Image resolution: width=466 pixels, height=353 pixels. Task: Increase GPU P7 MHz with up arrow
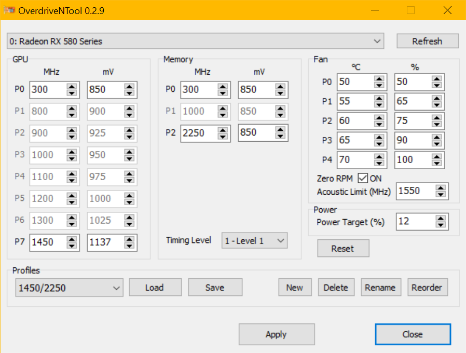click(x=72, y=239)
